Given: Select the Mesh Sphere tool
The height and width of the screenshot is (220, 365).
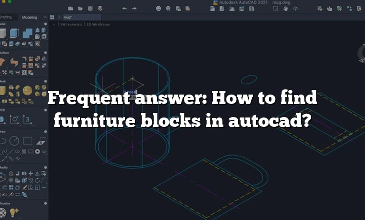Looking at the screenshot, I should (28, 90).
